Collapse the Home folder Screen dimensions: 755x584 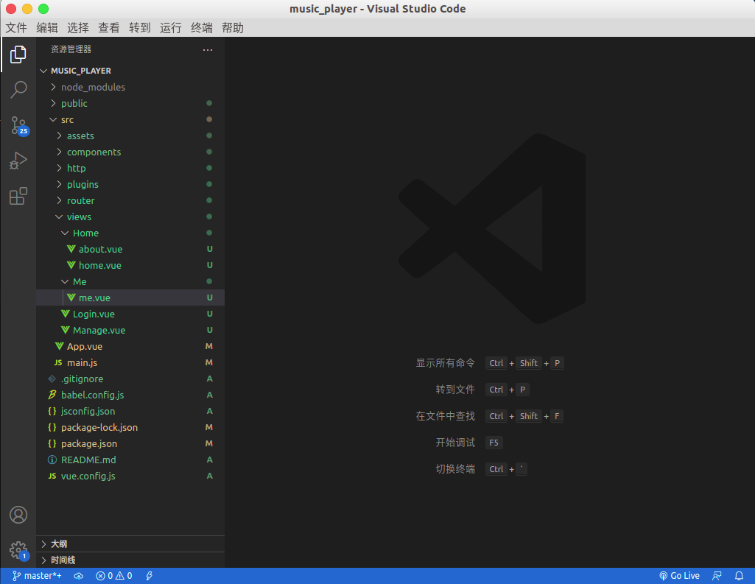pos(130,233)
